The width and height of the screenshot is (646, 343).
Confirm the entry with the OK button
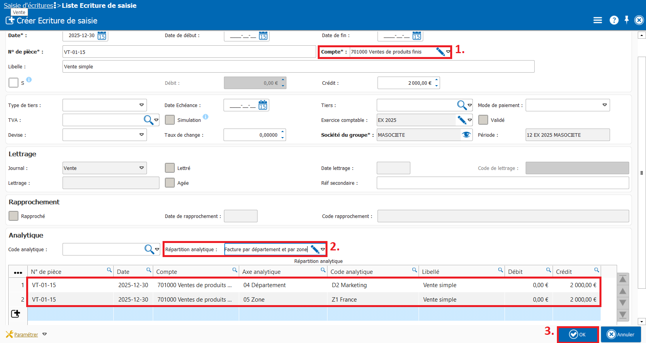(x=578, y=334)
